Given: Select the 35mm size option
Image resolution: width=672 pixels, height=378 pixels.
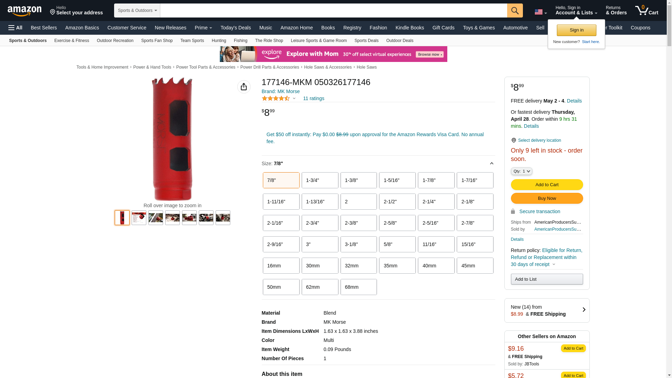Looking at the screenshot, I should tap(397, 266).
